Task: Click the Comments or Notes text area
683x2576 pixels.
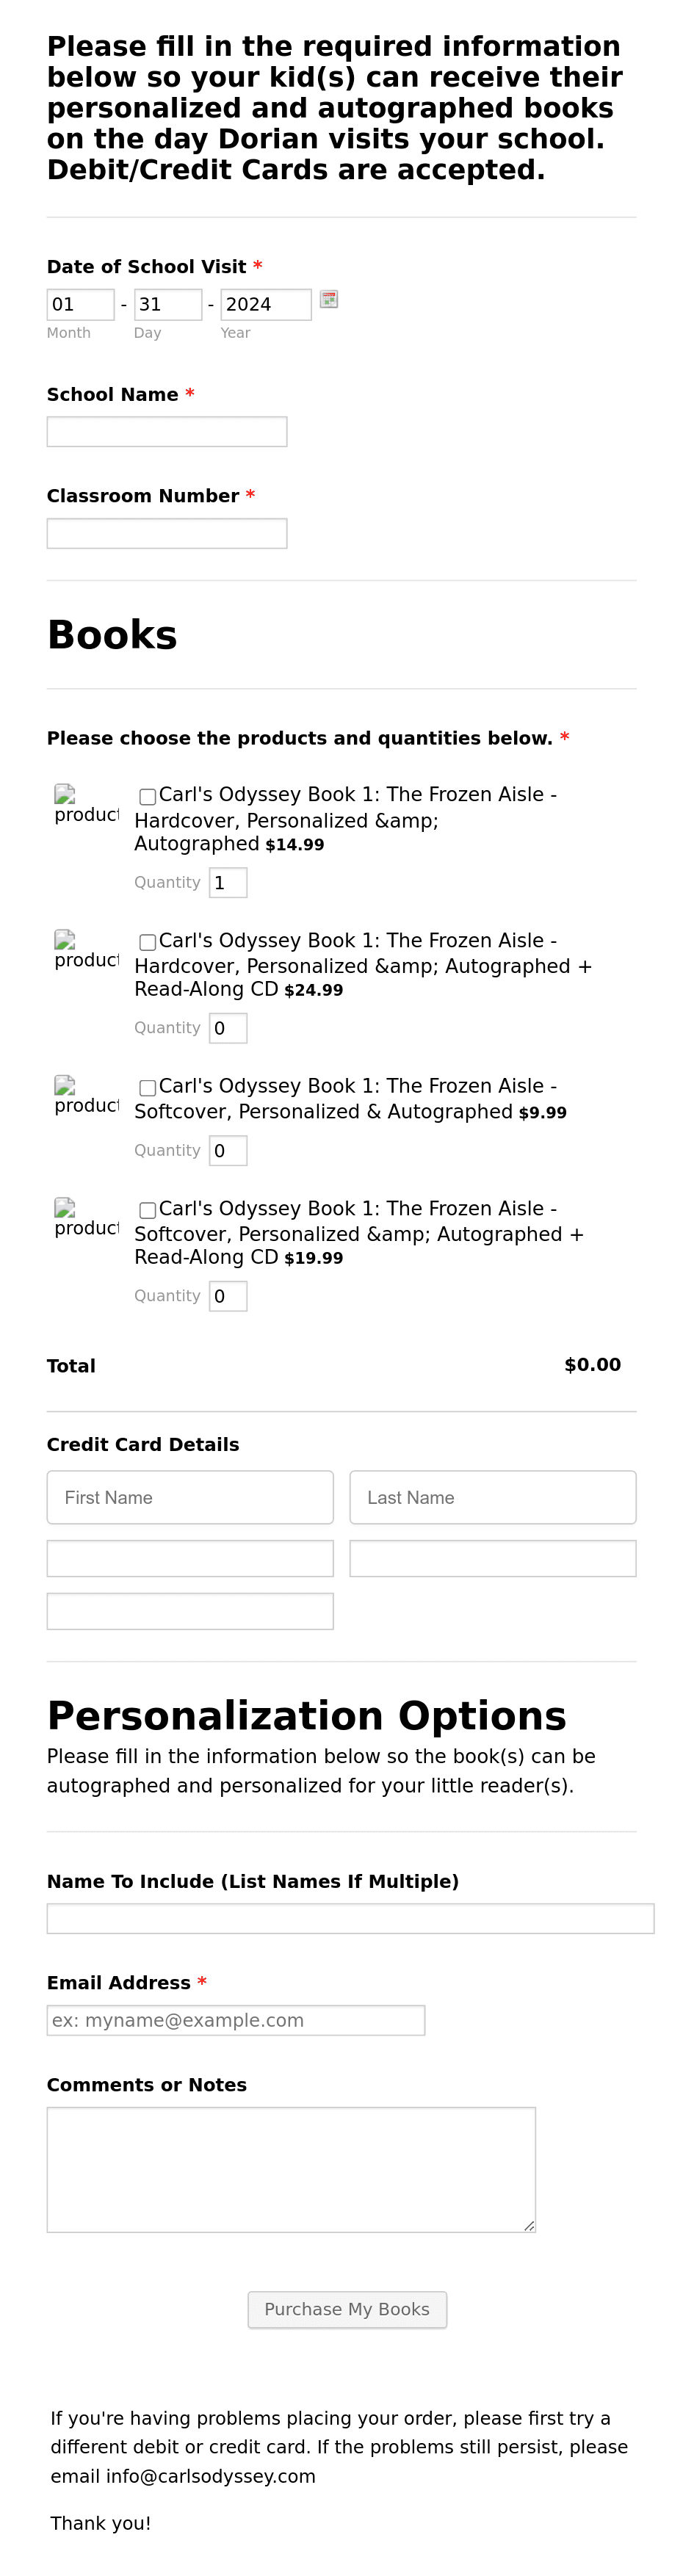Action: tap(290, 2168)
